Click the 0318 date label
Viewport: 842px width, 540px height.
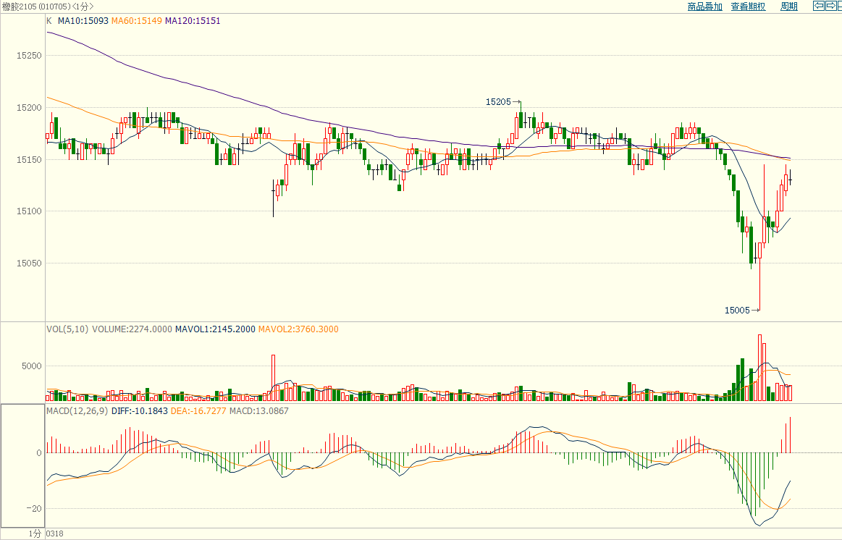coord(55,533)
